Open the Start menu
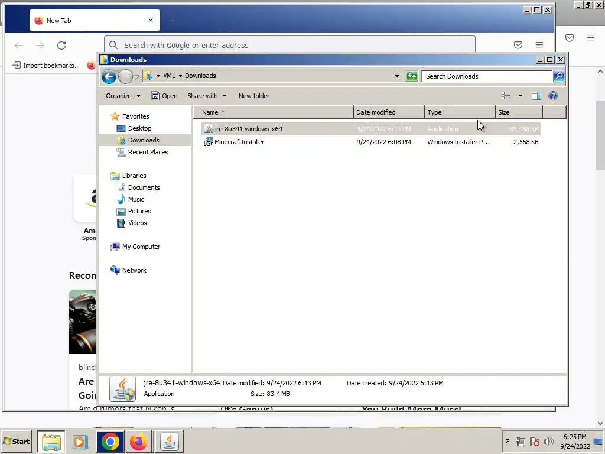The image size is (605, 454). click(16, 441)
